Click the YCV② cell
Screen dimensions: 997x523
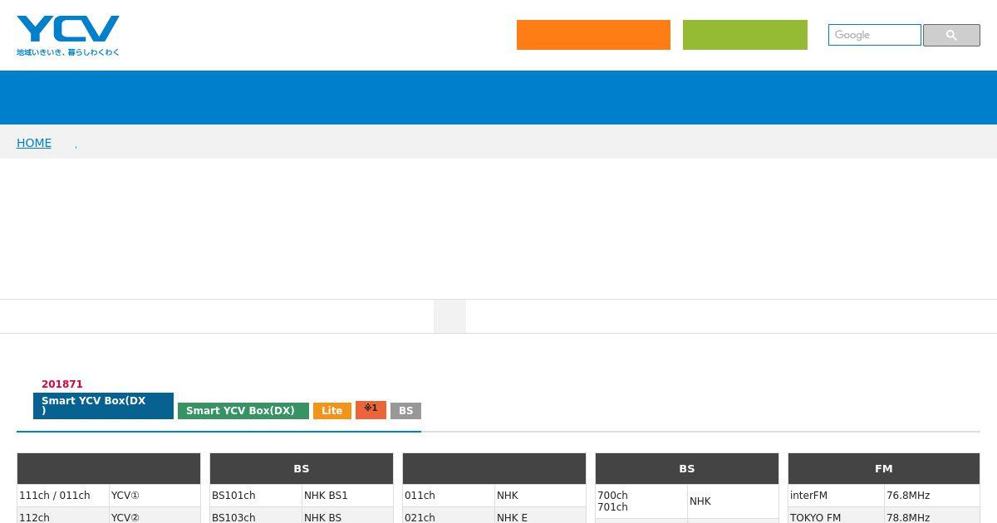click(155, 516)
